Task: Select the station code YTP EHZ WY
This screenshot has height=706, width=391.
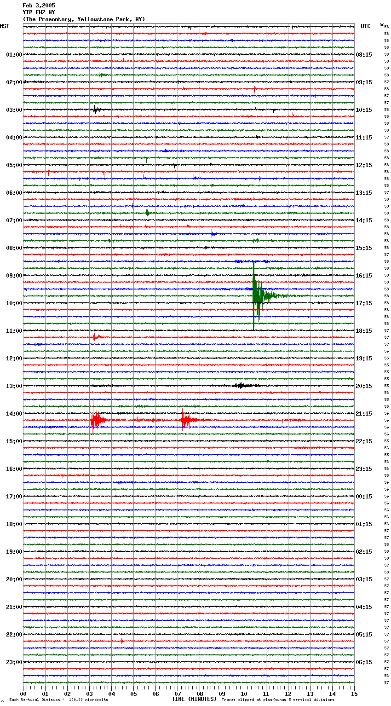Action: pyautogui.click(x=39, y=12)
